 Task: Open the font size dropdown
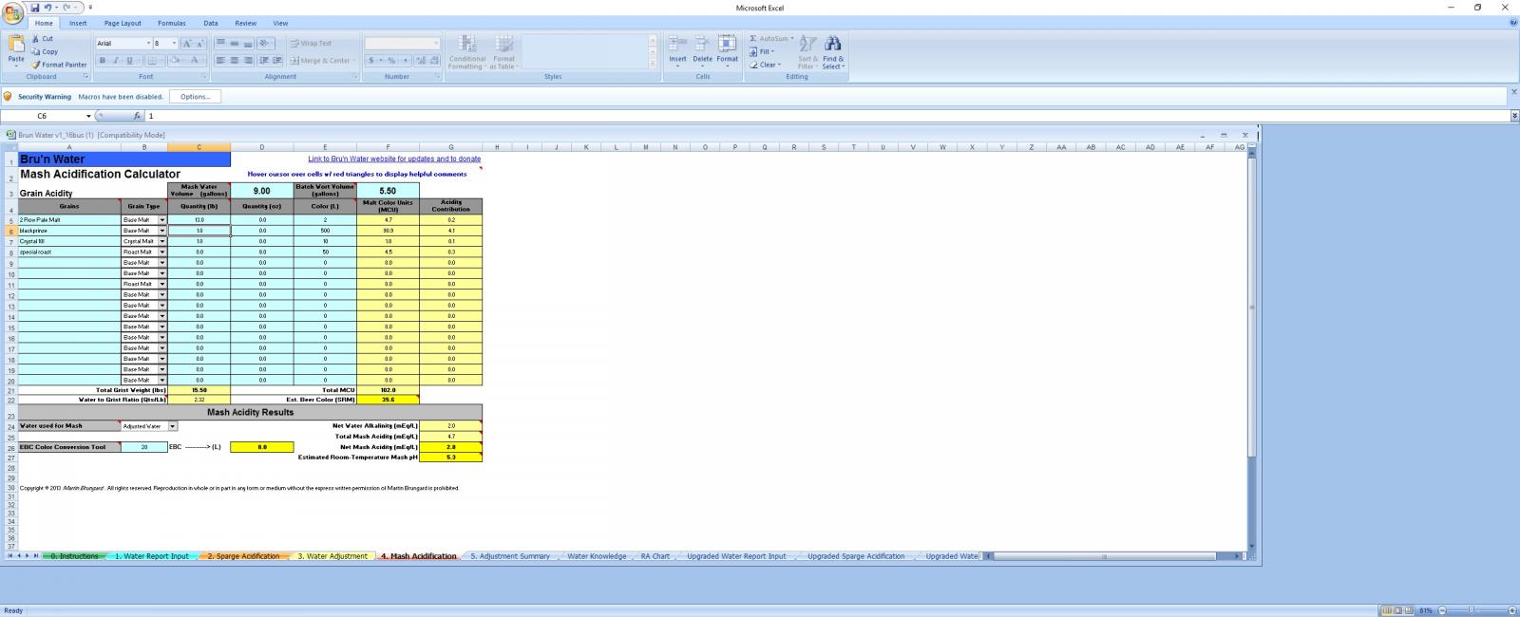click(x=174, y=44)
